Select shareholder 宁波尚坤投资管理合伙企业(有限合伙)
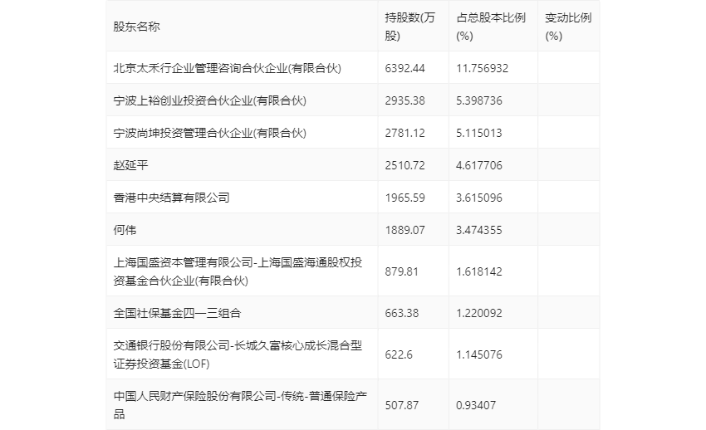Image resolution: width=706 pixels, height=430 pixels. pos(210,133)
